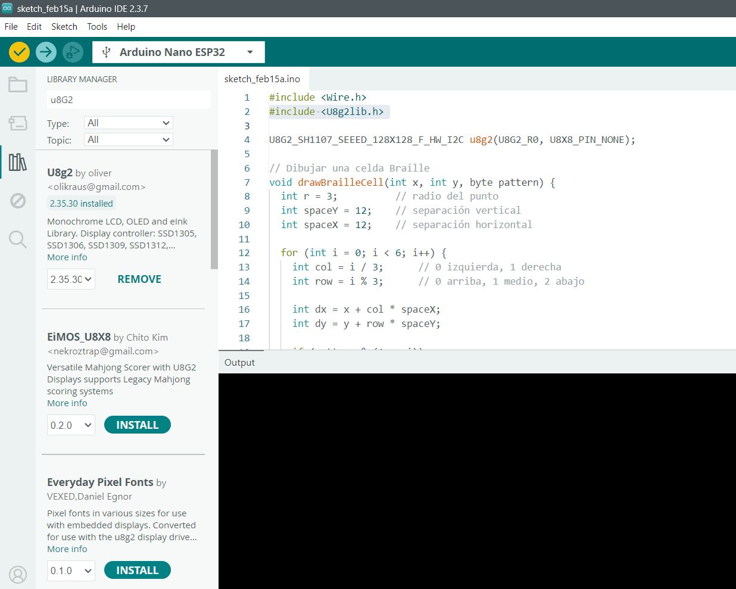The image size is (736, 589).
Task: Click the '// Dibujar una celda Braille' comment
Action: click(x=350, y=168)
